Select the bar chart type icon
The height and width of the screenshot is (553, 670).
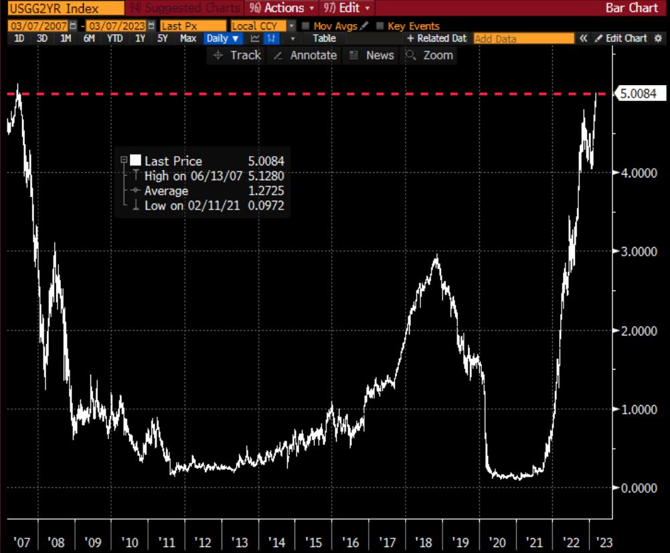[x=271, y=38]
